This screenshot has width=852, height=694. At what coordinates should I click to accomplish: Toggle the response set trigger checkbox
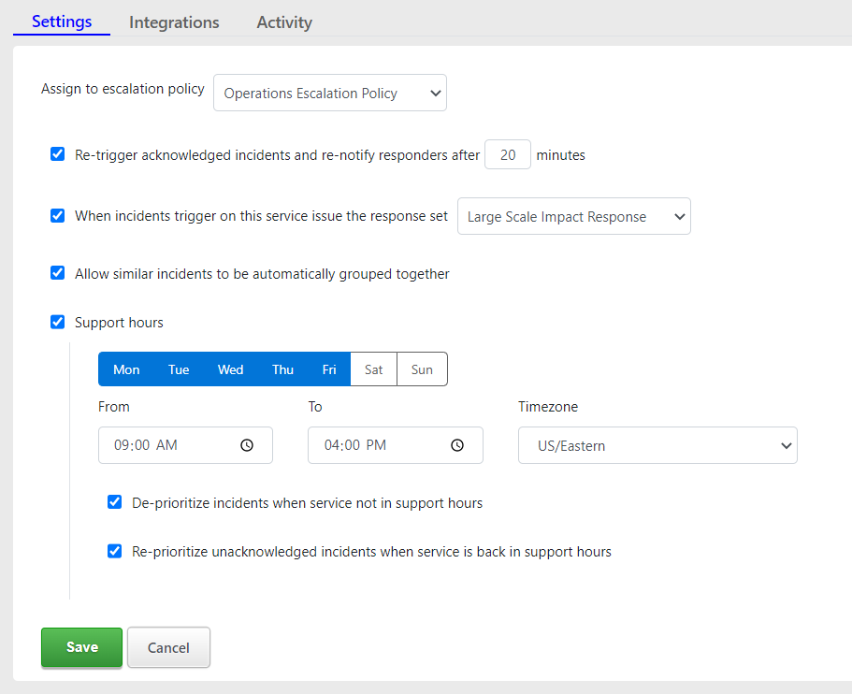tap(58, 216)
